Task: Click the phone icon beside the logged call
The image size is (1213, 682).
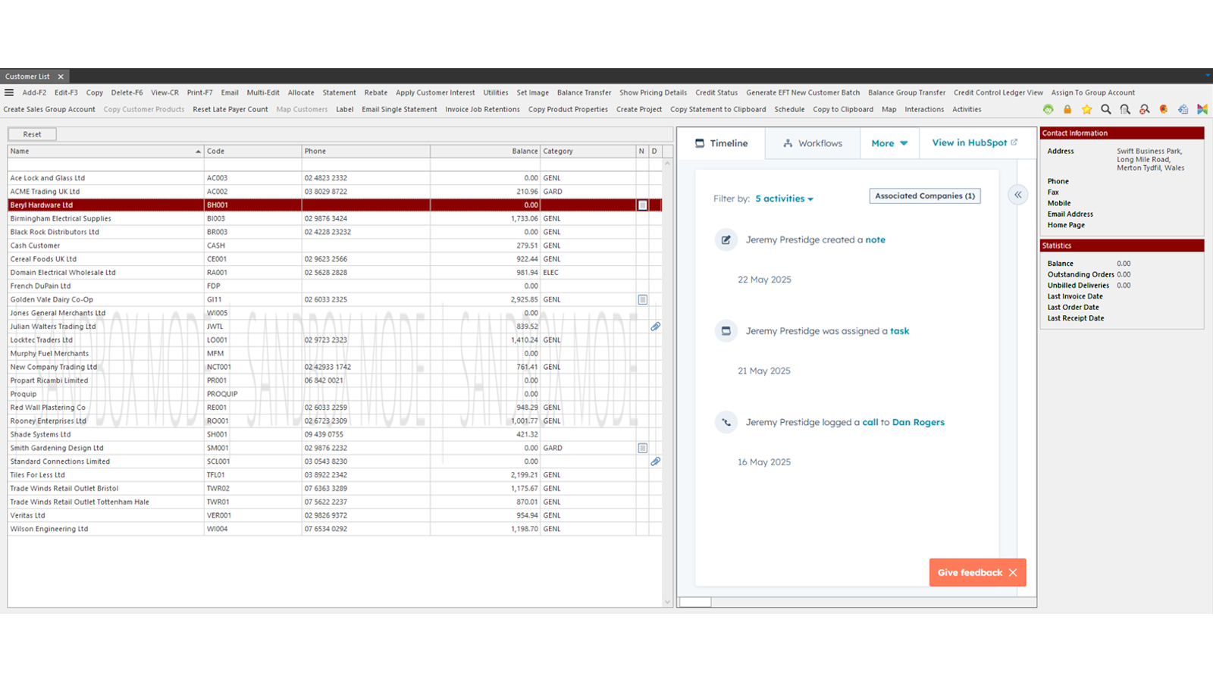Action: pos(726,422)
